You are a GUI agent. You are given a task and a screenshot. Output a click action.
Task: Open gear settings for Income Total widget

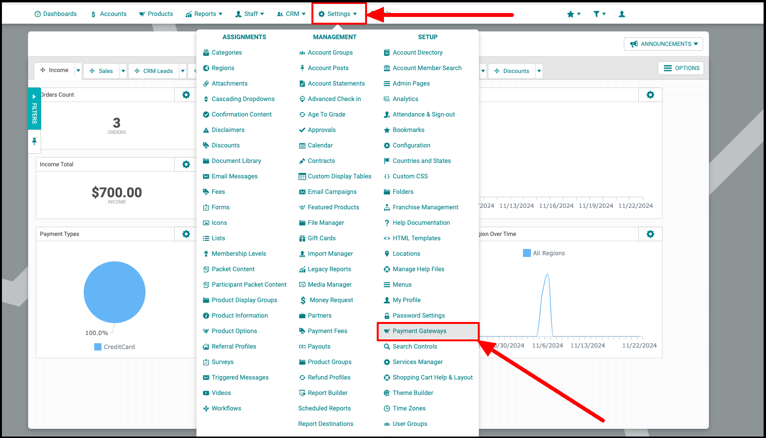coord(186,164)
